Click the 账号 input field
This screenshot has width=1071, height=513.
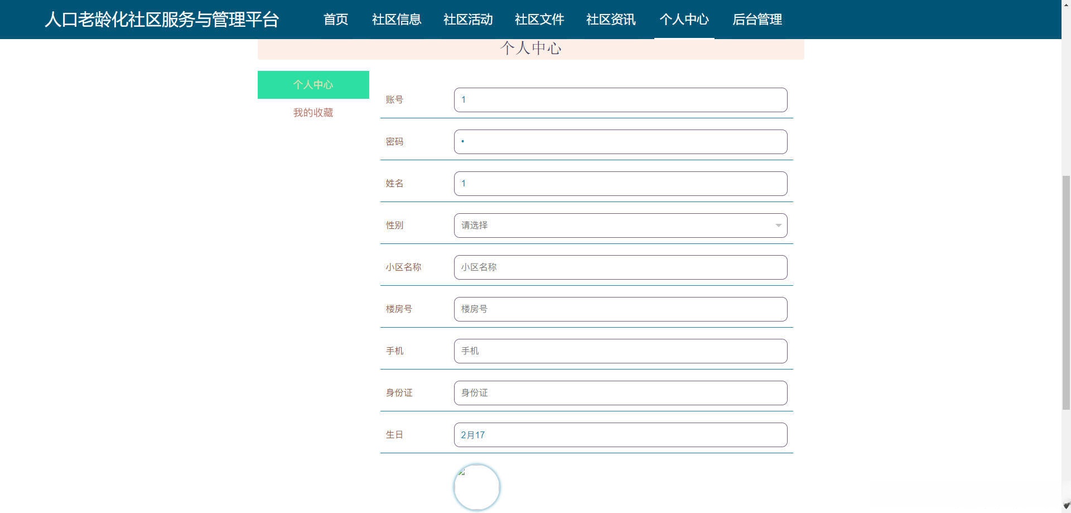pos(620,100)
